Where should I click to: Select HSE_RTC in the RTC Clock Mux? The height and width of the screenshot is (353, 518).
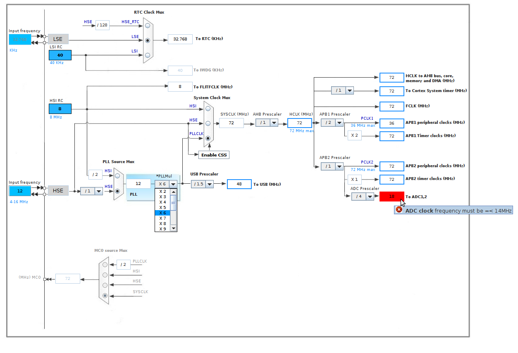[x=148, y=26]
